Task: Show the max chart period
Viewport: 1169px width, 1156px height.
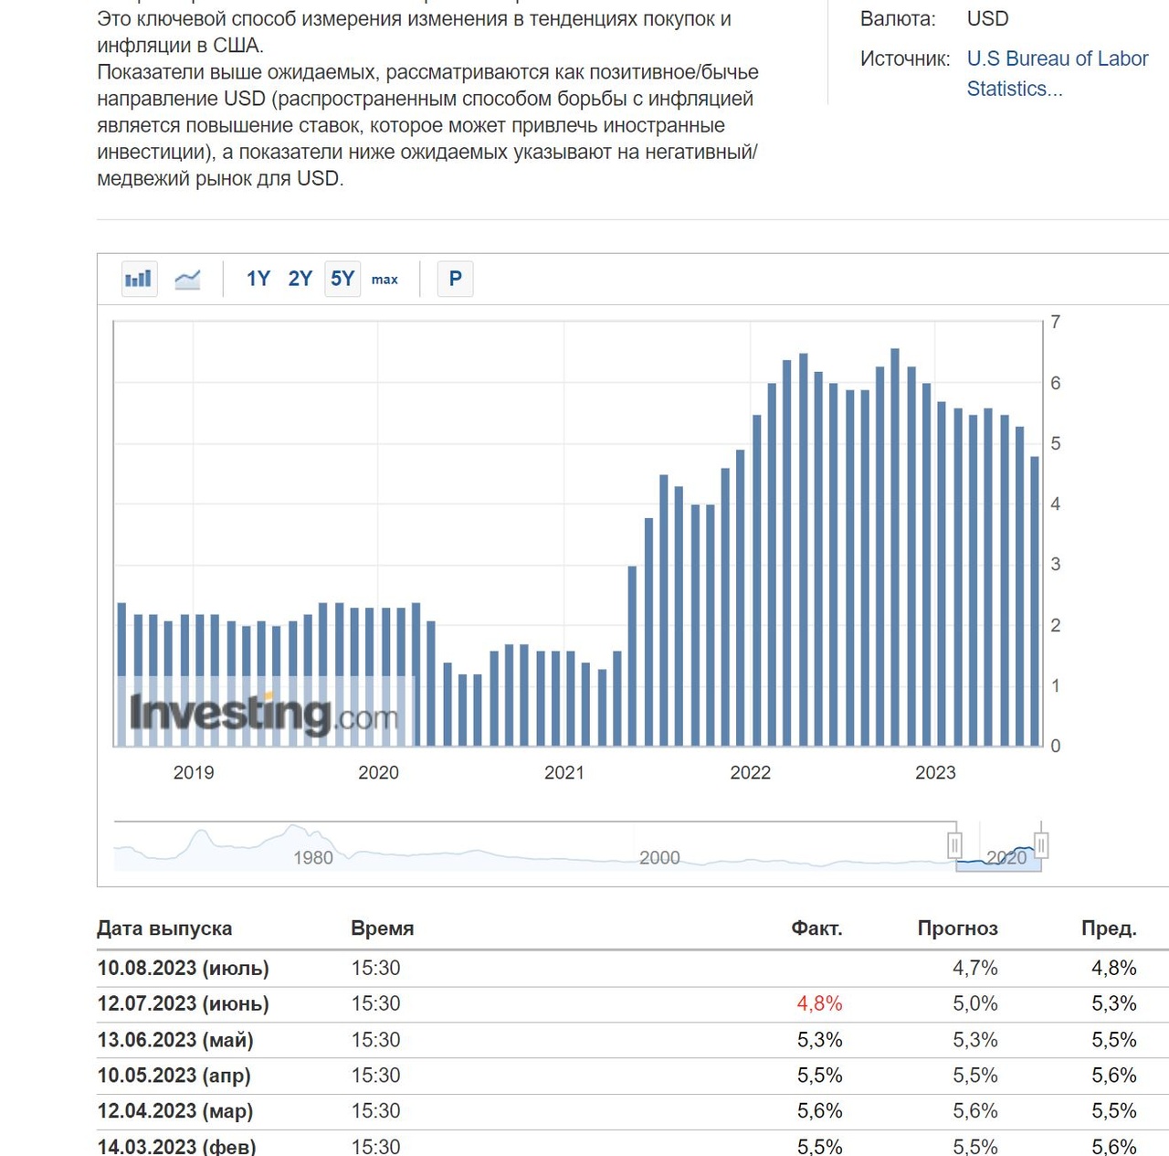Action: tap(384, 280)
